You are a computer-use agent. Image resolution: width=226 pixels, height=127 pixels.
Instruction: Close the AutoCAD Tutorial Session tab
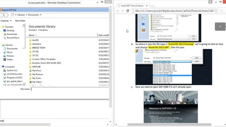(x=147, y=6)
